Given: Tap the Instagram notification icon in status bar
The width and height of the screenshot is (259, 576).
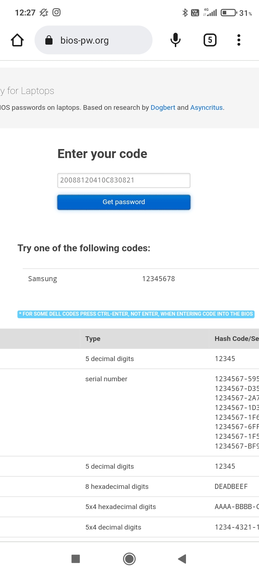Looking at the screenshot, I should tap(56, 13).
